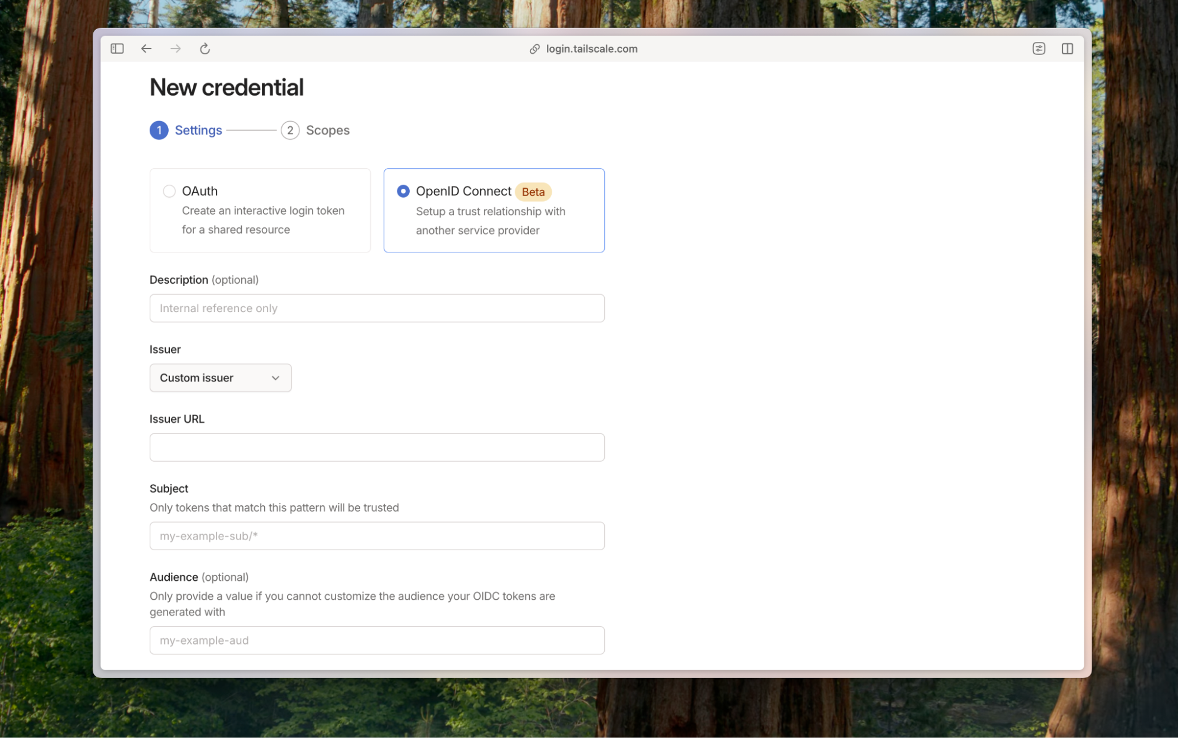Image resolution: width=1178 pixels, height=738 pixels.
Task: Toggle the browser sidebar panel icon
Action: click(x=117, y=48)
